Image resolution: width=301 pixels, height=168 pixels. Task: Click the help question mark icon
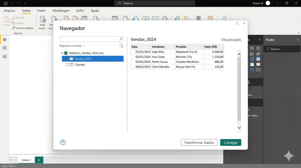pos(63,142)
